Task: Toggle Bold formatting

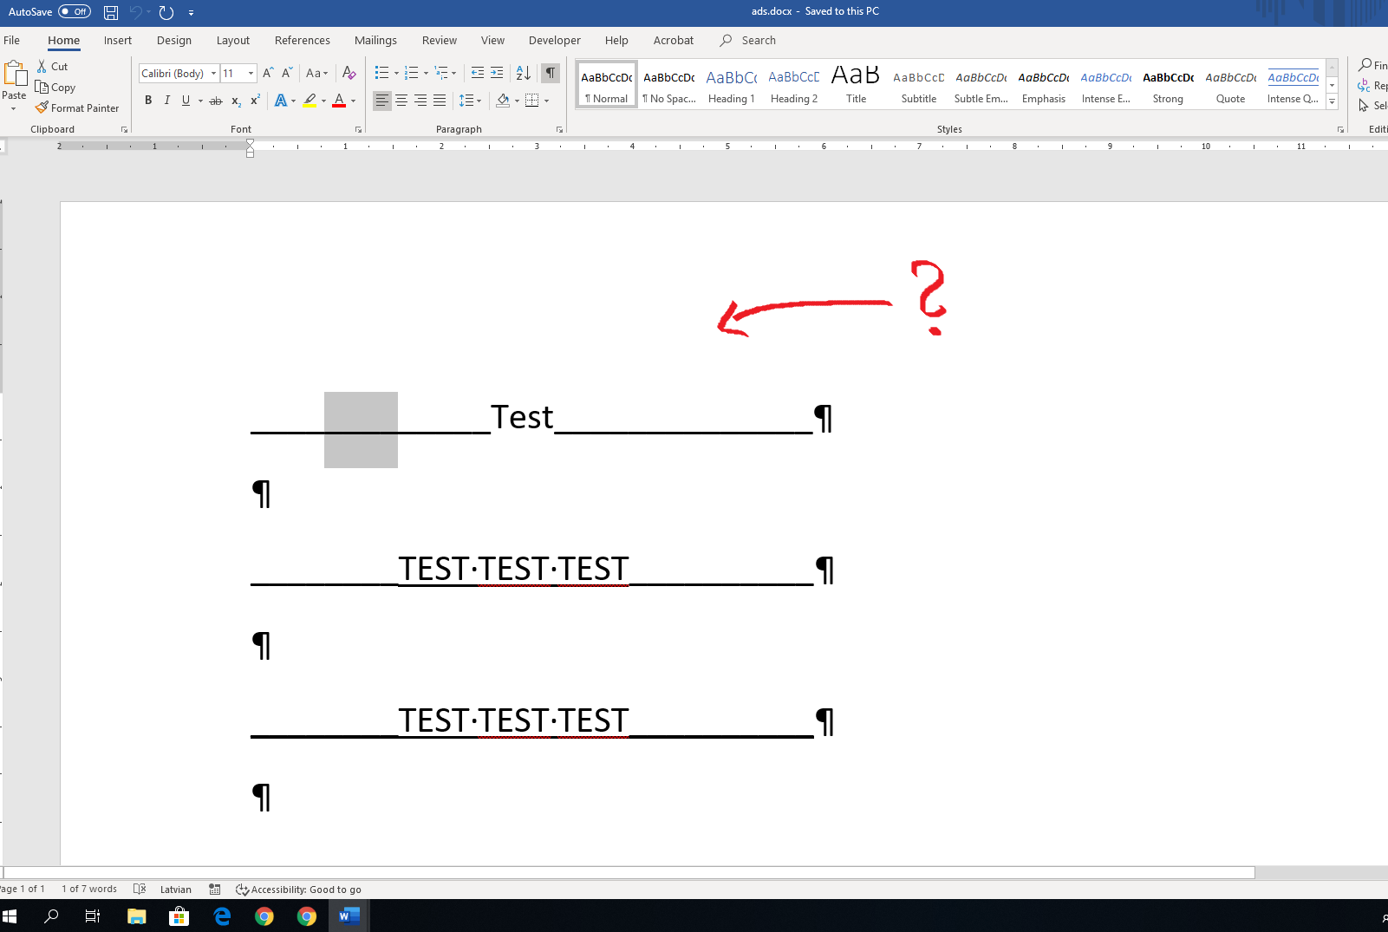Action: [x=148, y=101]
